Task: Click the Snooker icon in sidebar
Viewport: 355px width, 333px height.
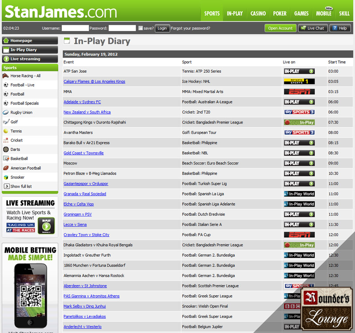Action: point(6,177)
